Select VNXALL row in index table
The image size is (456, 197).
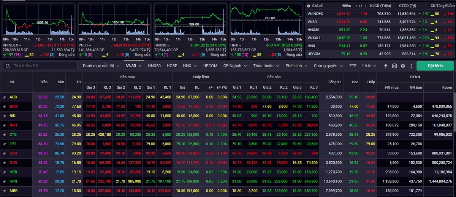(x=380, y=38)
